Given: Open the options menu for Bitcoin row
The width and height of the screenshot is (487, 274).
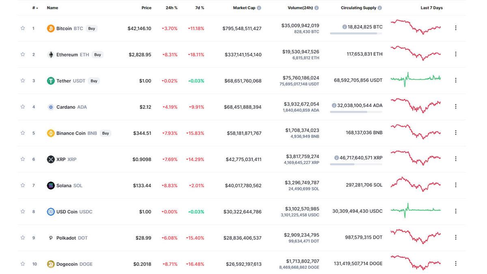Looking at the screenshot, I should tap(455, 28).
